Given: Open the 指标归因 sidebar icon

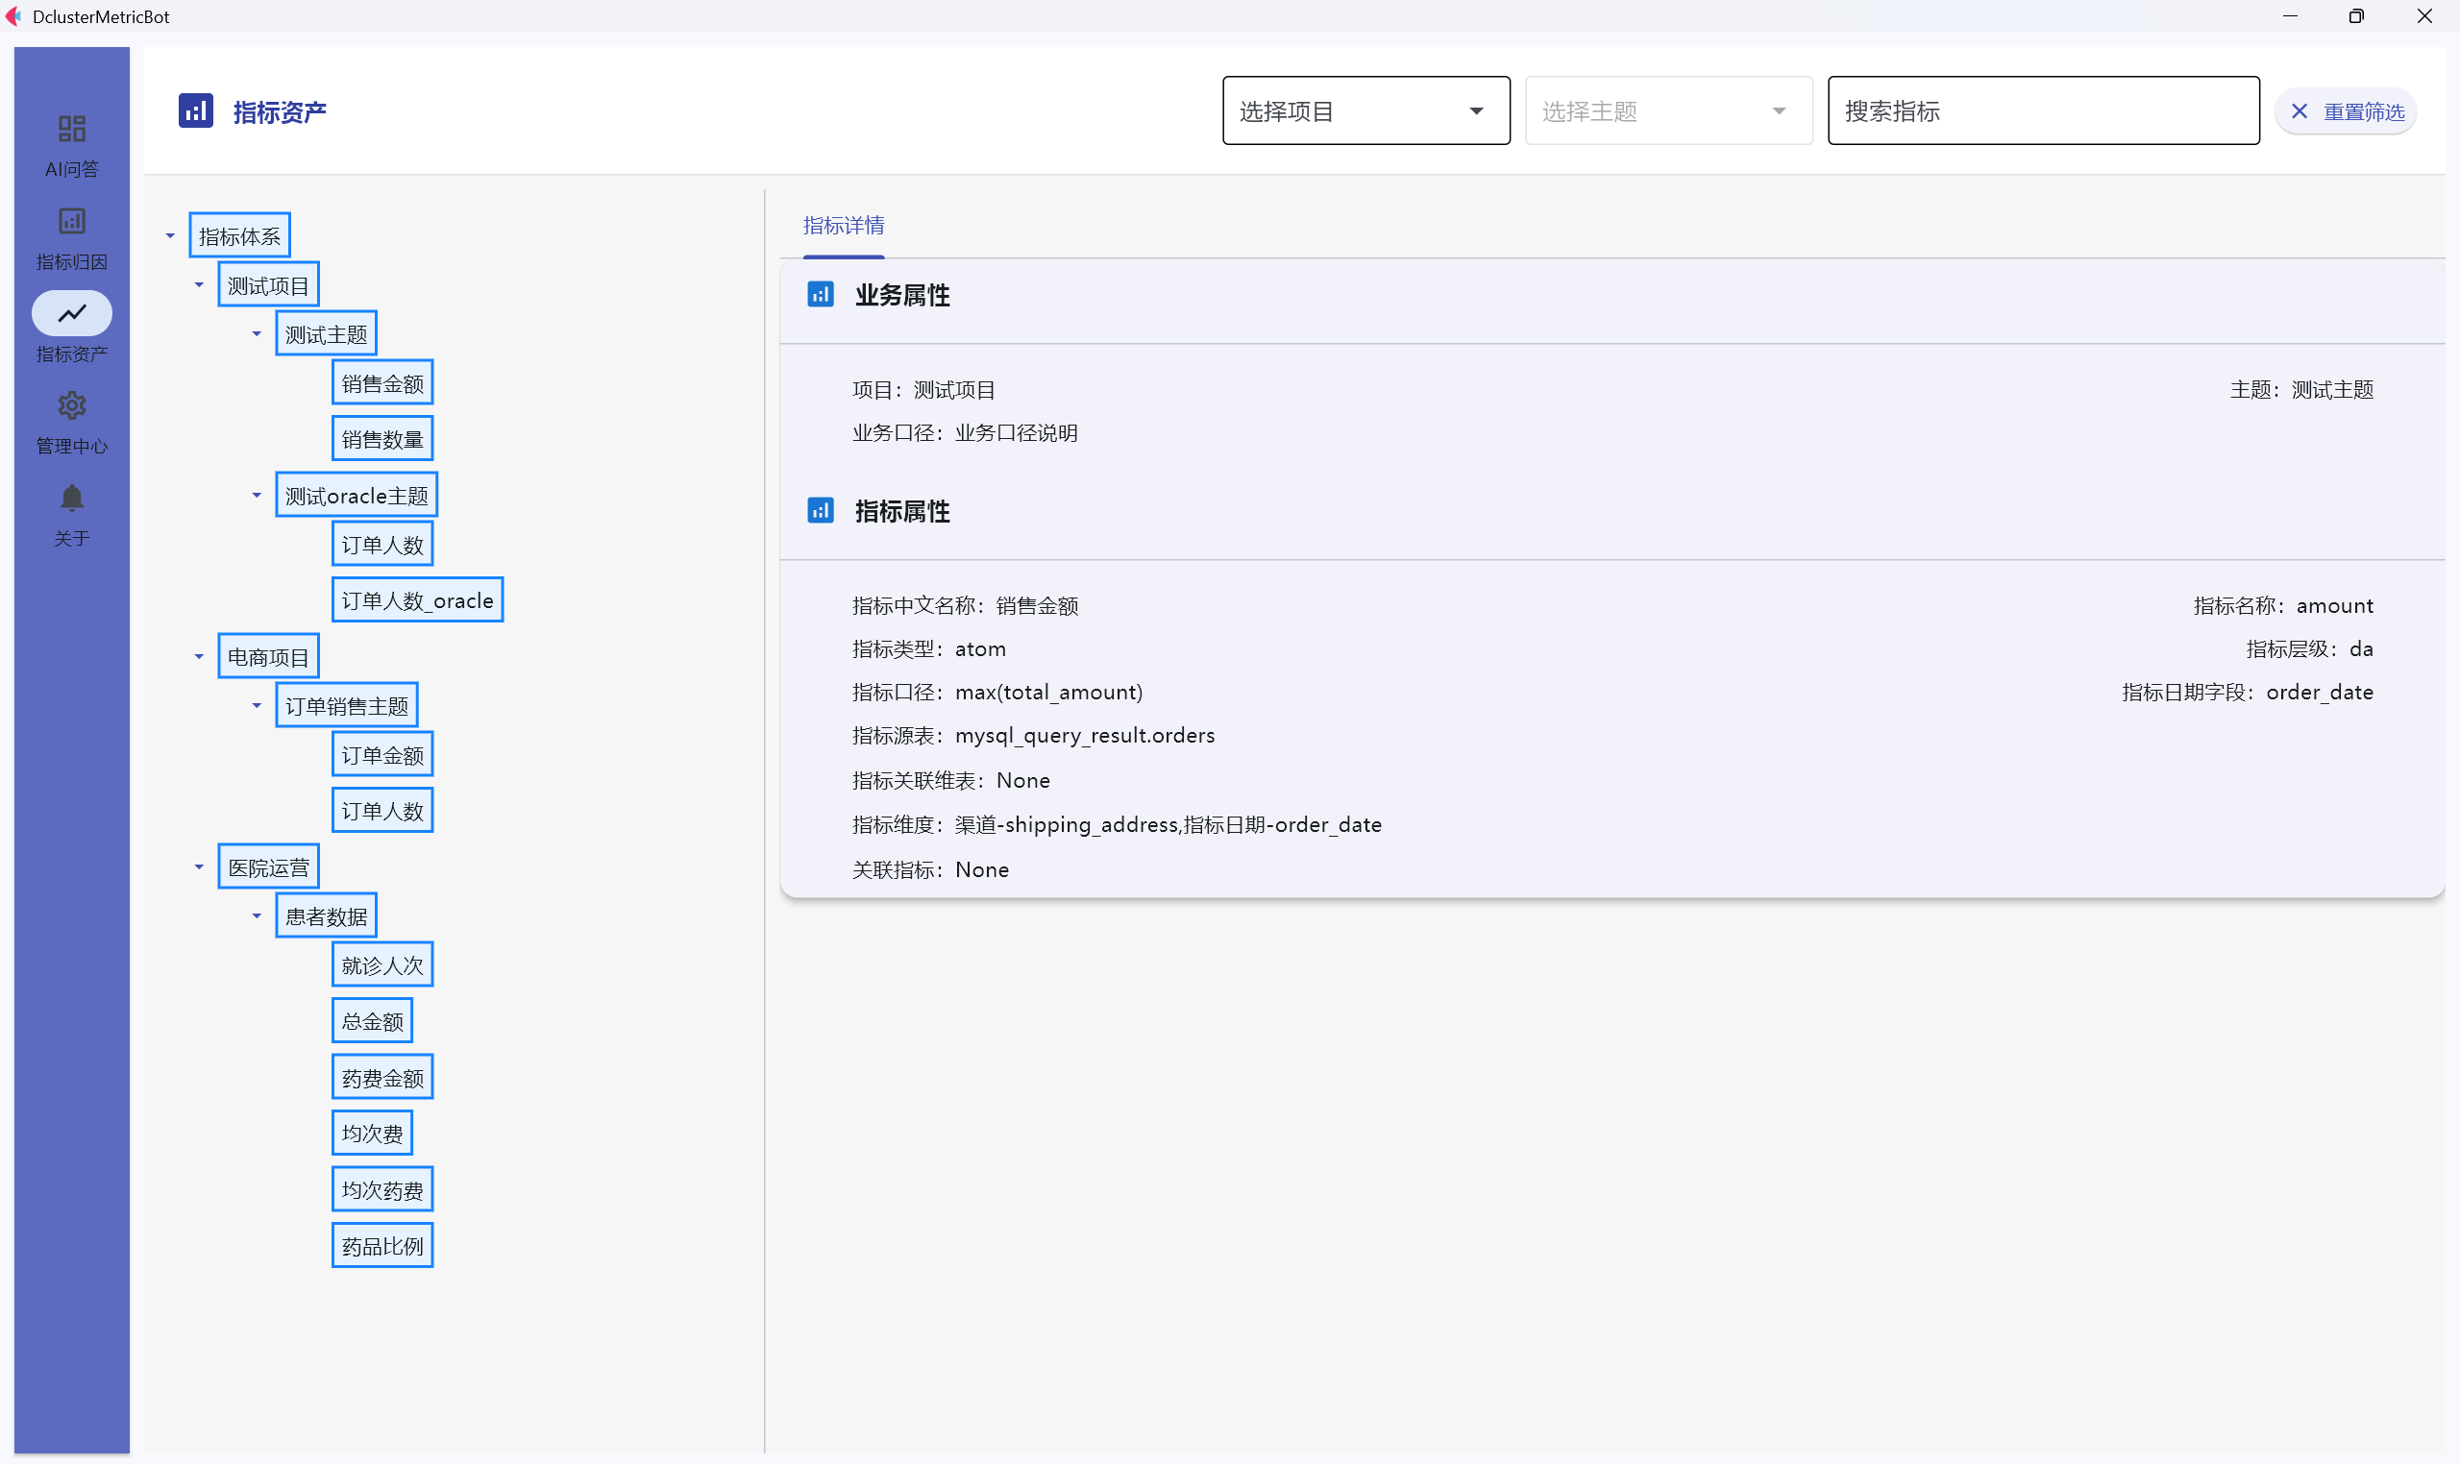Looking at the screenshot, I should point(71,221).
